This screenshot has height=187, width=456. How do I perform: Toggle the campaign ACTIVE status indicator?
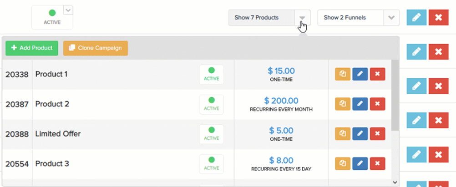[52, 17]
